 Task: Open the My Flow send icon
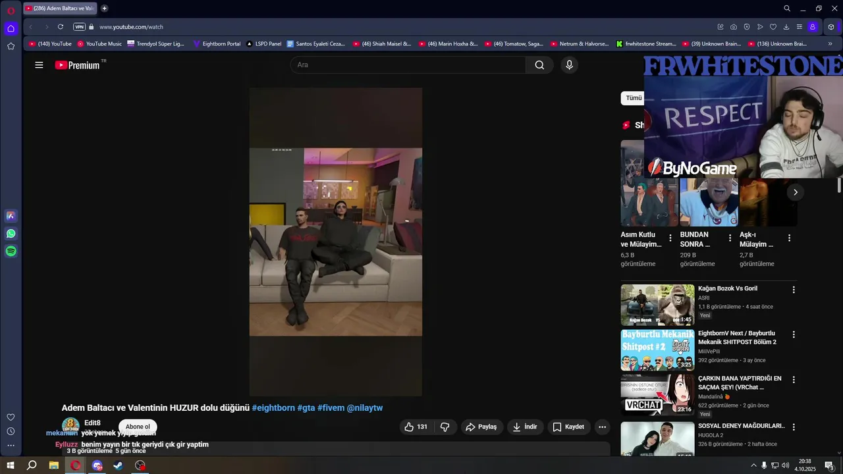[x=760, y=27]
